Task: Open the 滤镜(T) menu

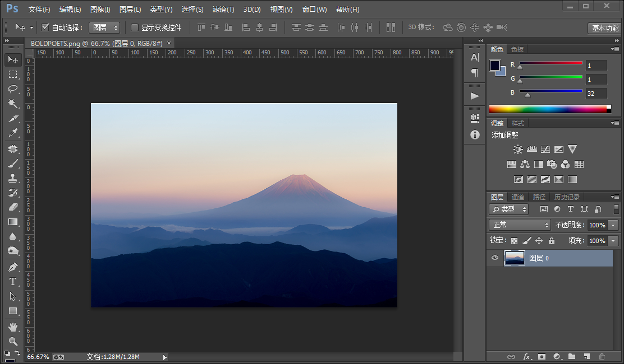Action: click(223, 9)
